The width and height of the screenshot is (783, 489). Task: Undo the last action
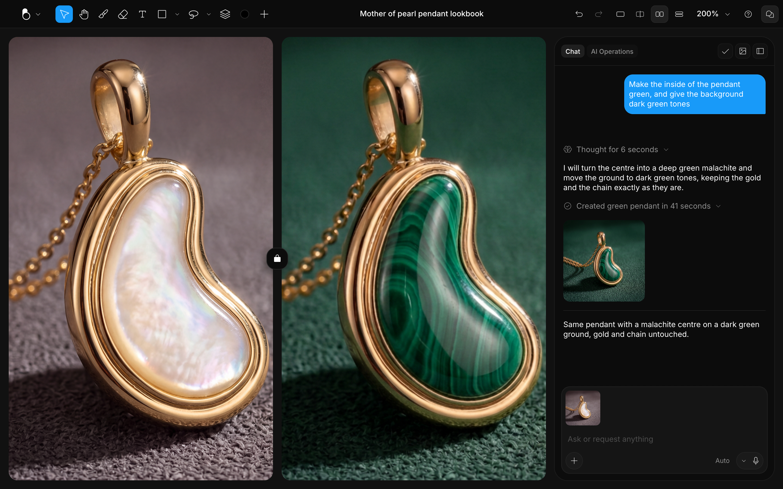(579, 14)
